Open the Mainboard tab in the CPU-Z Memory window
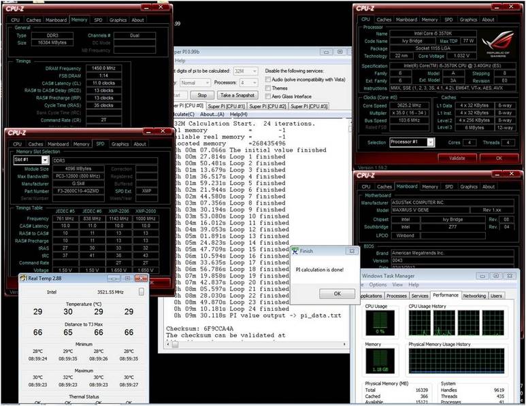Image resolution: width=526 pixels, height=406 pixels. click(x=56, y=20)
